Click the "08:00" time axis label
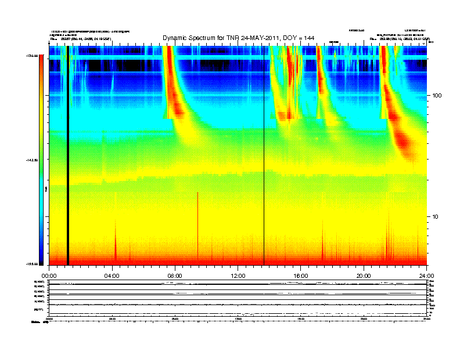 point(175,276)
